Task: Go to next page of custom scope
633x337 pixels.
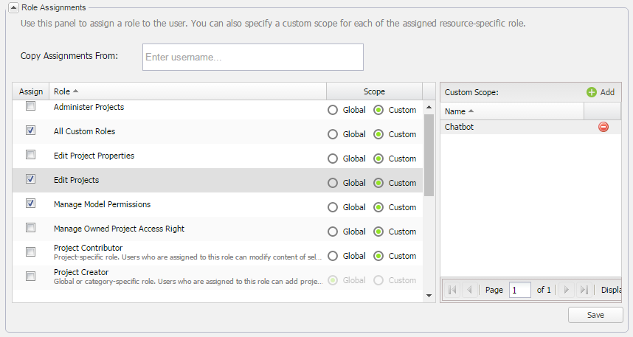Action: [x=566, y=290]
